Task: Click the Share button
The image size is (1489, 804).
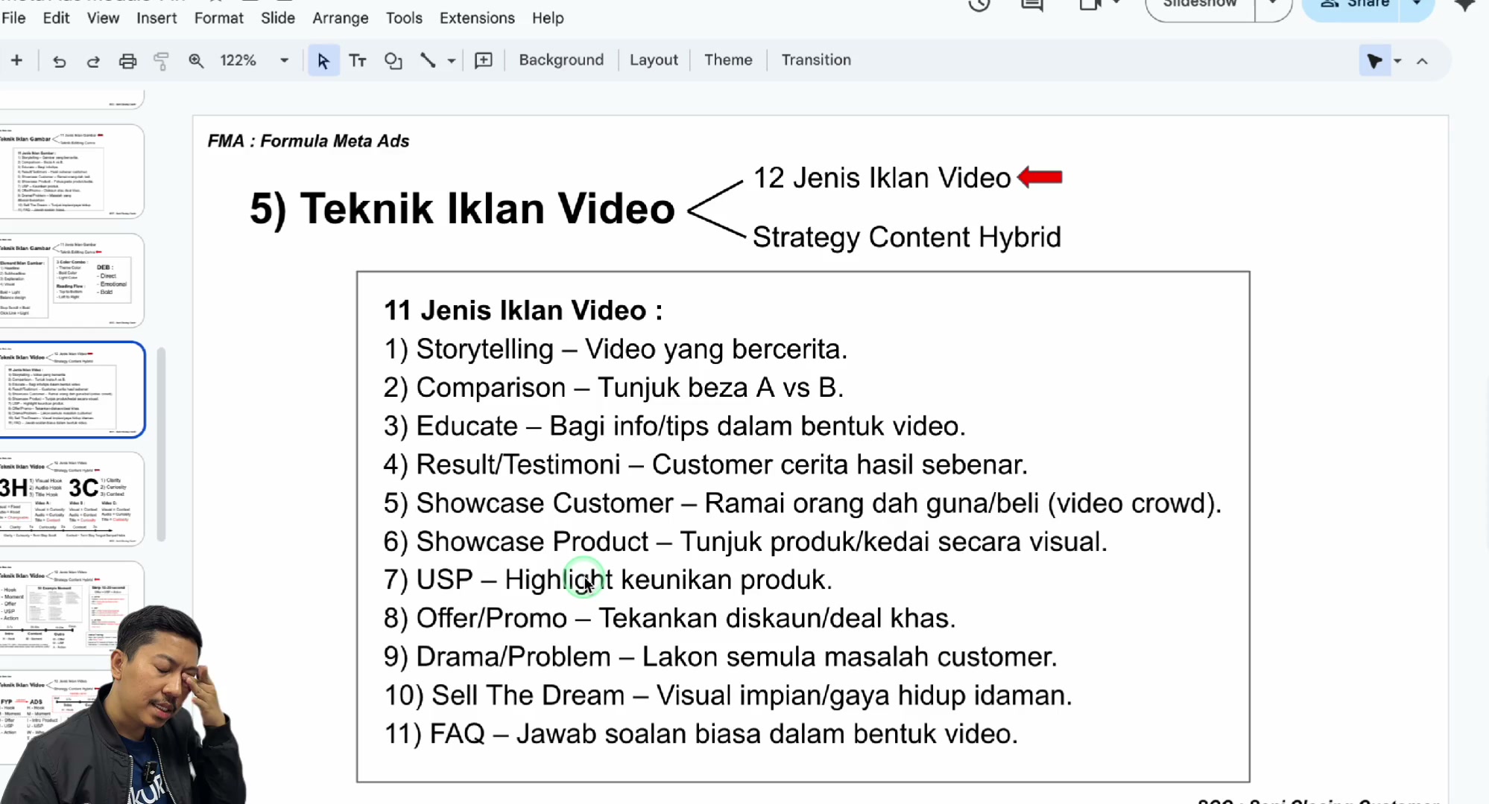Action: click(x=1353, y=4)
